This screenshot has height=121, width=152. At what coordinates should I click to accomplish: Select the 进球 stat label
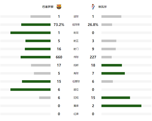[76, 16]
